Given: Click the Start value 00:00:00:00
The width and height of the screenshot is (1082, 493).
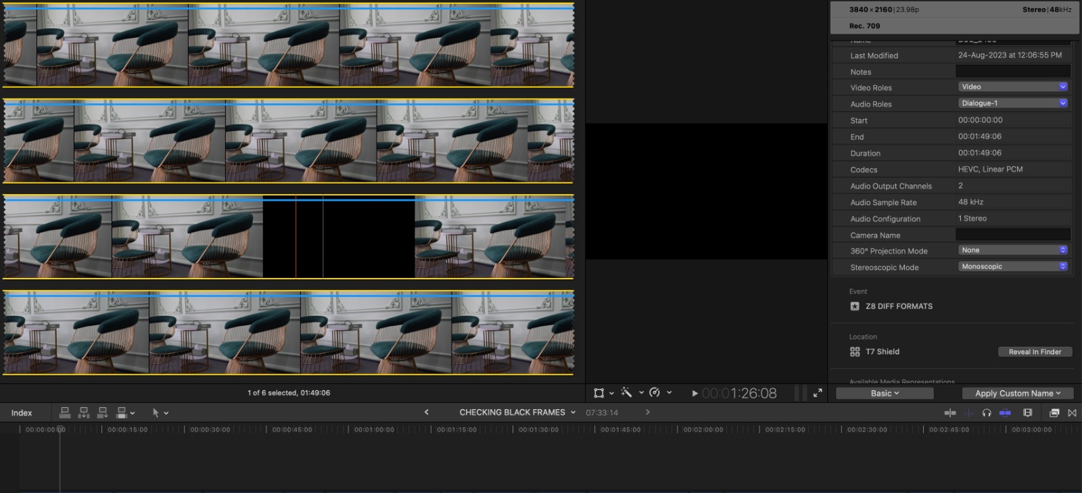Looking at the screenshot, I should [x=980, y=120].
